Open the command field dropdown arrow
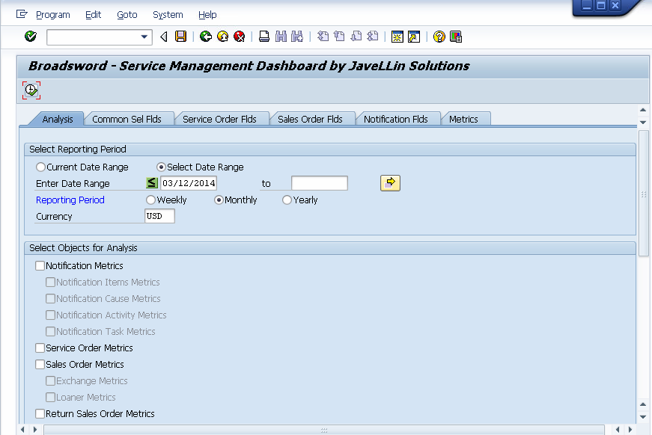 (x=144, y=37)
